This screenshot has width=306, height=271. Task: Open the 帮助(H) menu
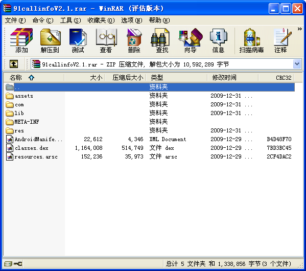(159, 20)
